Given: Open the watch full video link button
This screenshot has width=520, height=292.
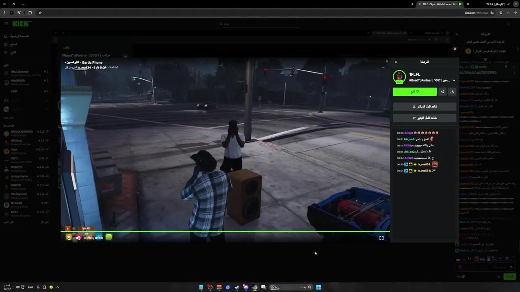Looking at the screenshot, I should (425, 118).
